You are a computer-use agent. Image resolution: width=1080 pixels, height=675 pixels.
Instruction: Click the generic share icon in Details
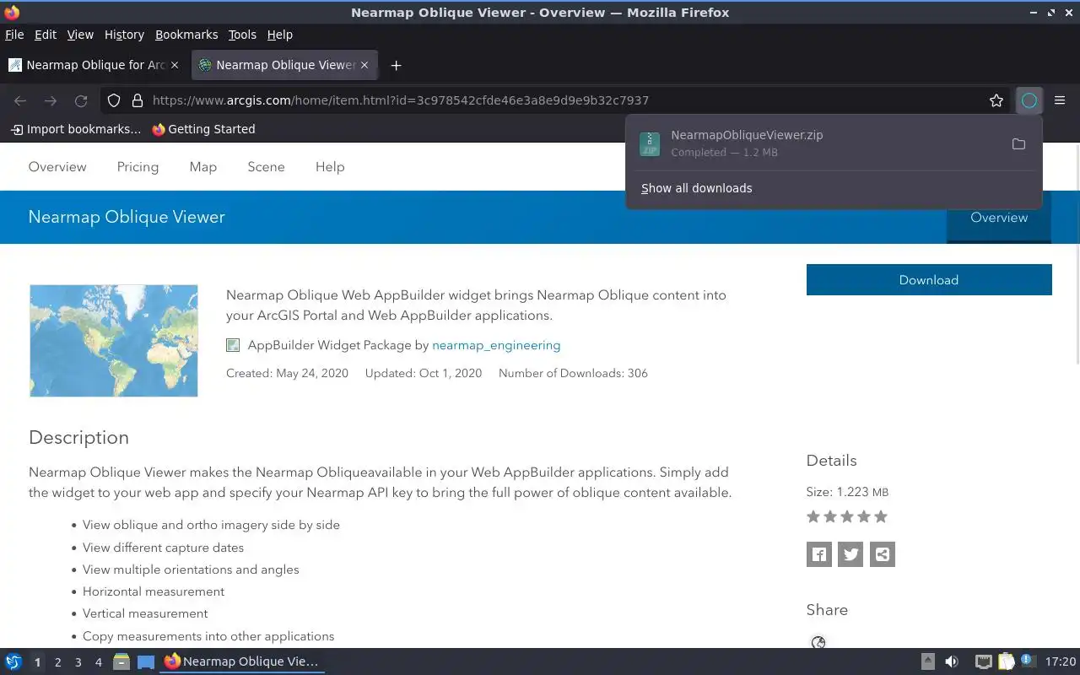tap(883, 554)
